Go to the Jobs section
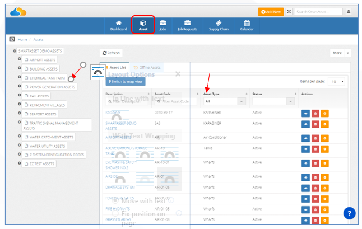The width and height of the screenshot is (362, 229). (163, 26)
